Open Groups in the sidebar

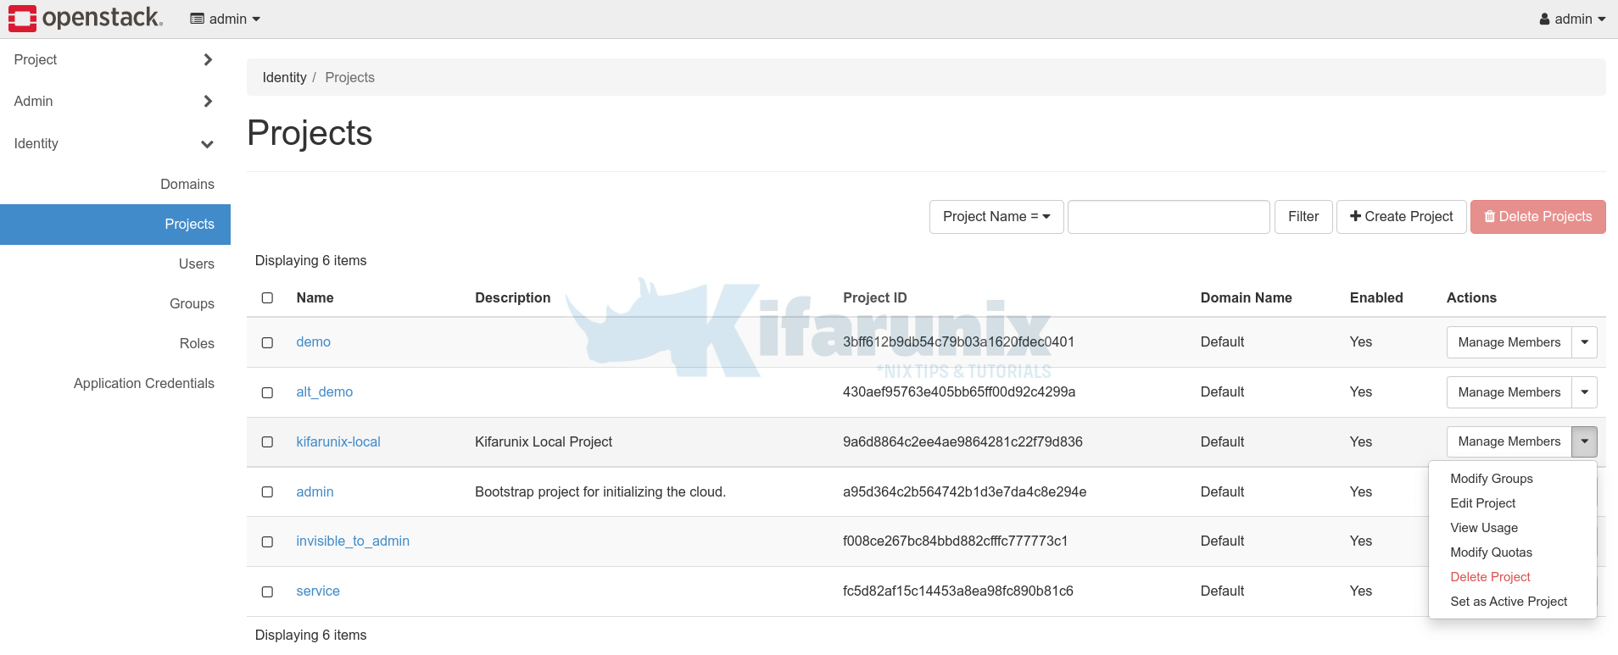[x=192, y=303]
